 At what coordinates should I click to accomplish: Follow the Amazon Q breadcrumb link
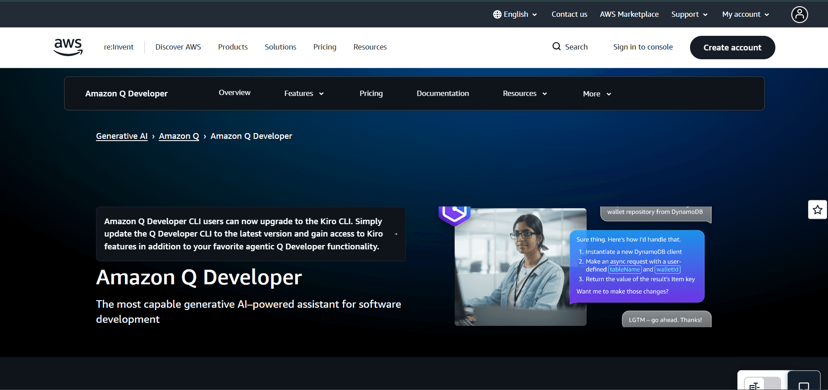(179, 136)
